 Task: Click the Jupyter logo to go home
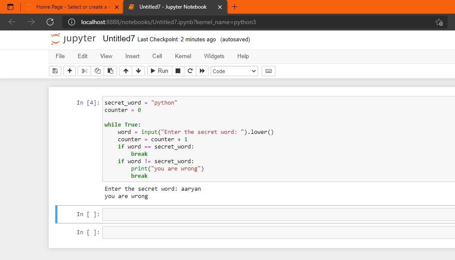(x=73, y=39)
